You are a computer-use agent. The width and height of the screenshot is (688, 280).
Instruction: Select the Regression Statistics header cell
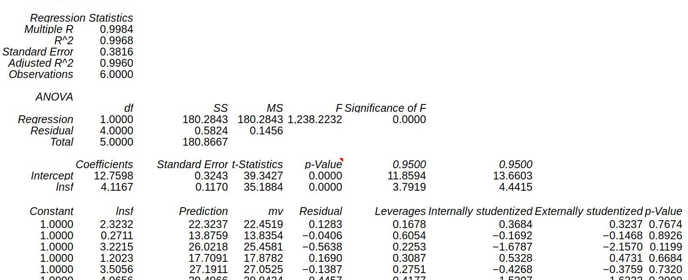(81, 18)
